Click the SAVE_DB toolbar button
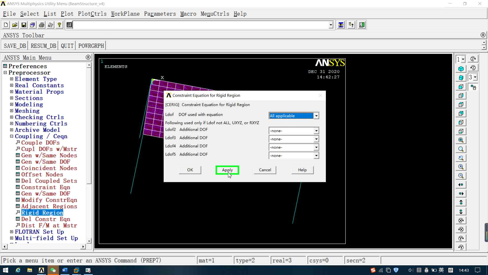Screen dimensions: 488x275 point(15,46)
